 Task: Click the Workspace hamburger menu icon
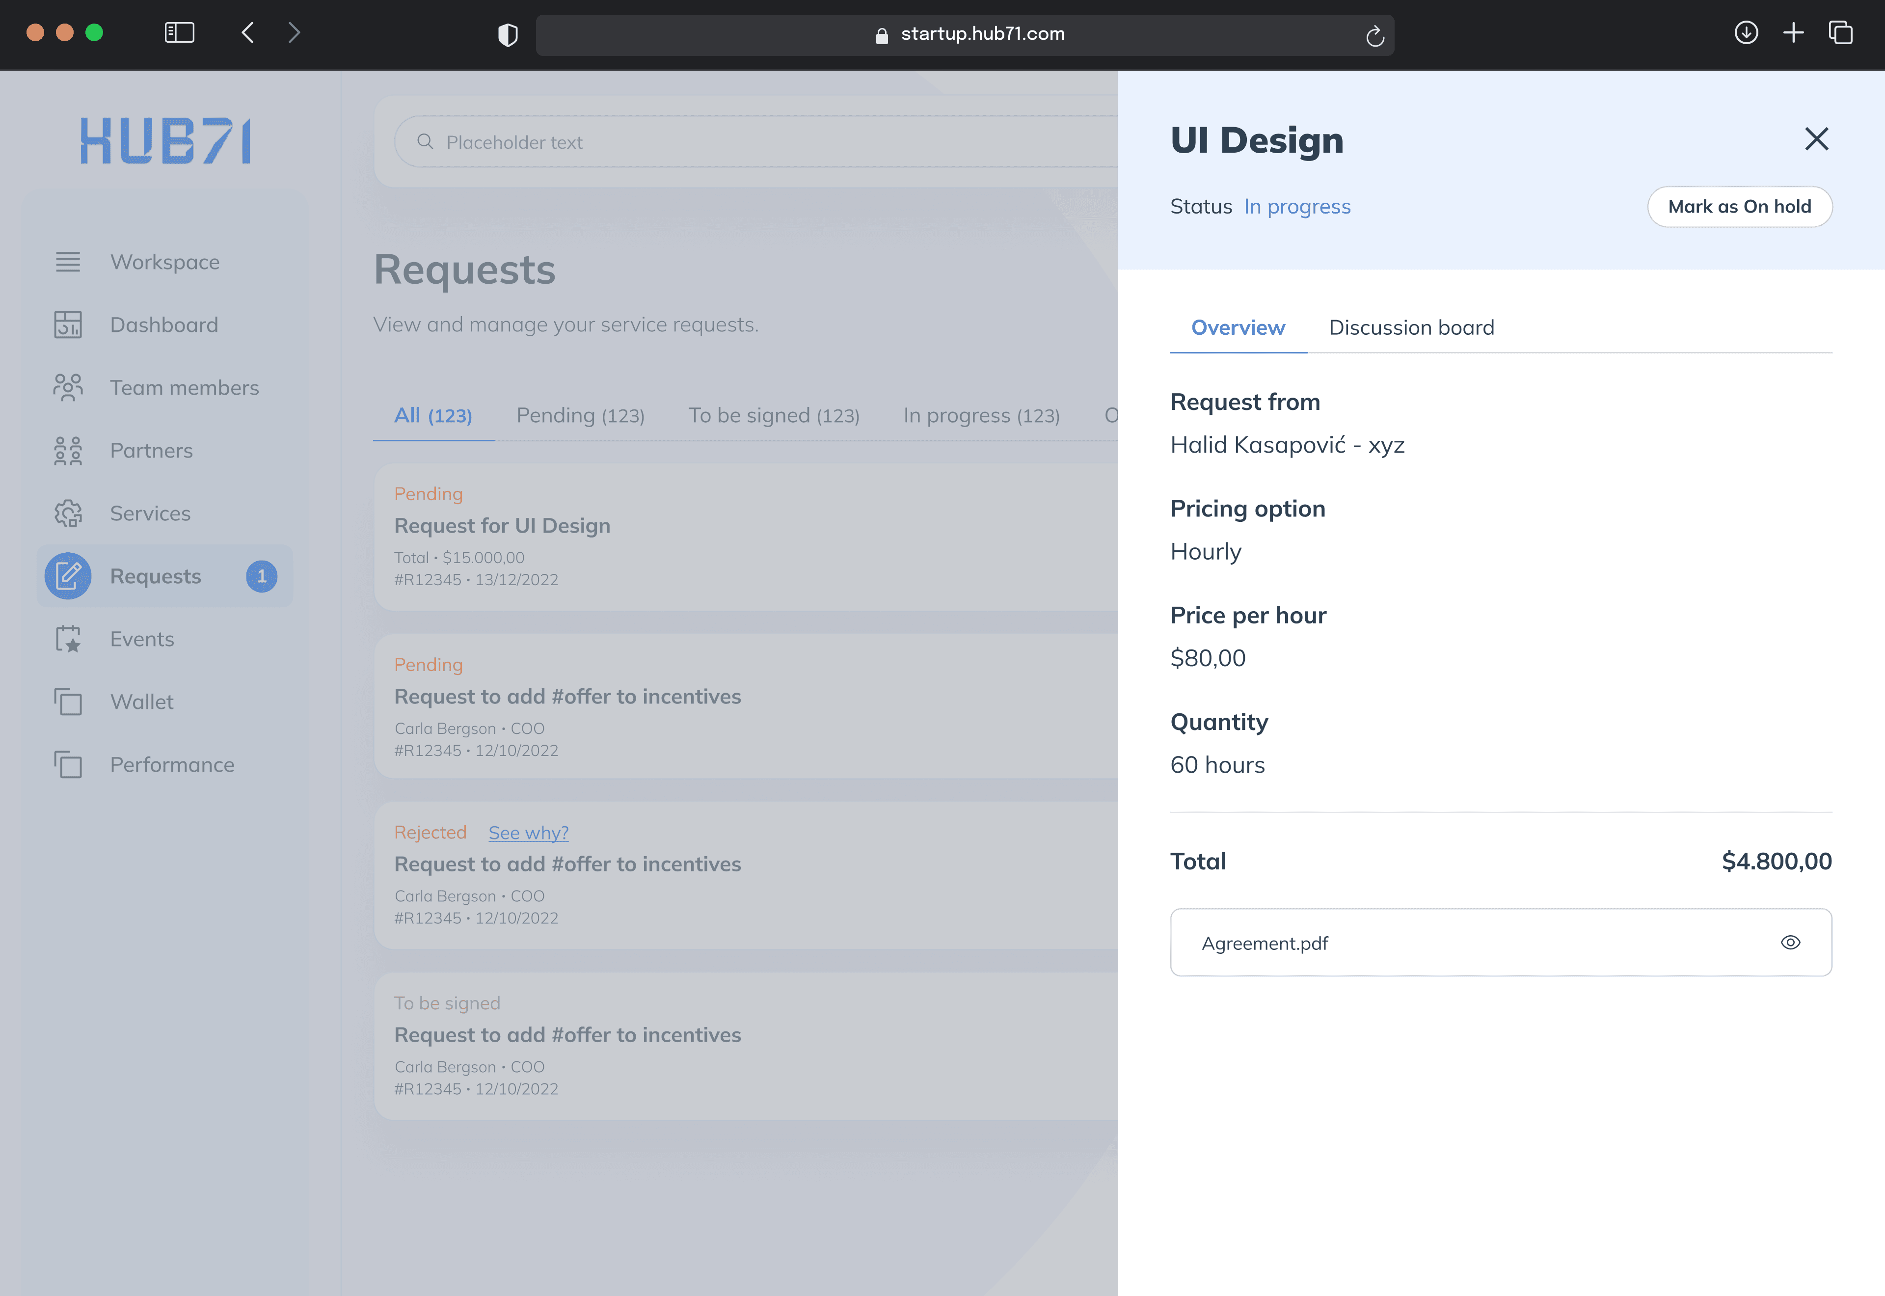tap(68, 262)
